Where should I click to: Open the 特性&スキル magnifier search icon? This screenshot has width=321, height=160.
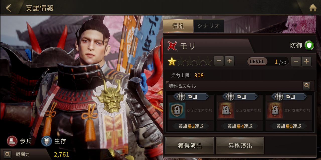(306, 86)
